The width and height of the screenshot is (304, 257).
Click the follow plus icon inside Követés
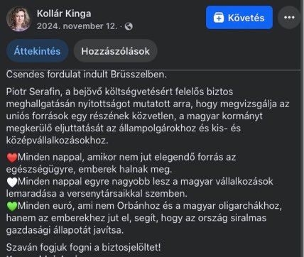(x=219, y=18)
